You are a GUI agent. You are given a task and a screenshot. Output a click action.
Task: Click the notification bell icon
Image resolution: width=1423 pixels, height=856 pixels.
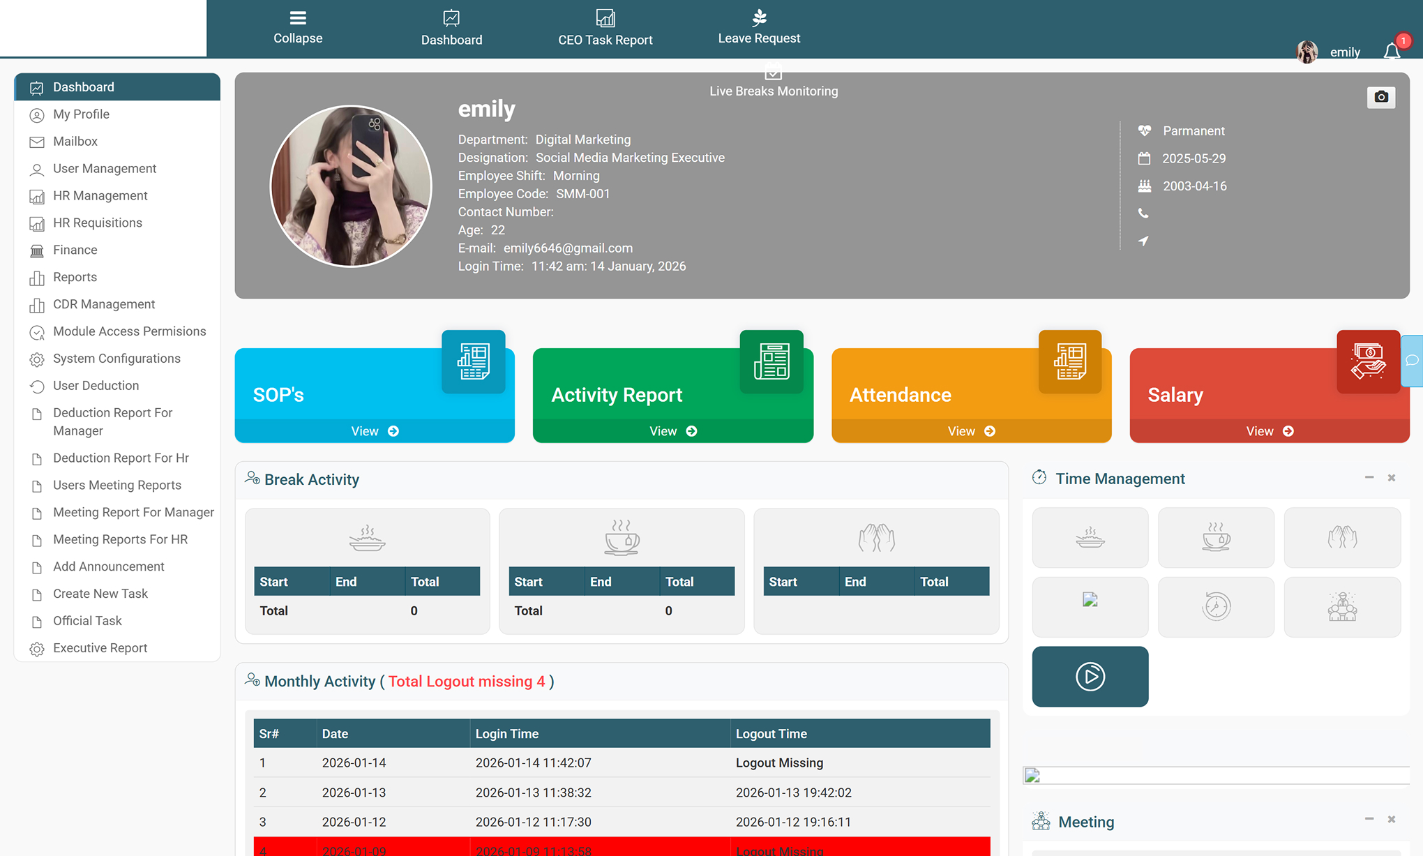tap(1392, 52)
